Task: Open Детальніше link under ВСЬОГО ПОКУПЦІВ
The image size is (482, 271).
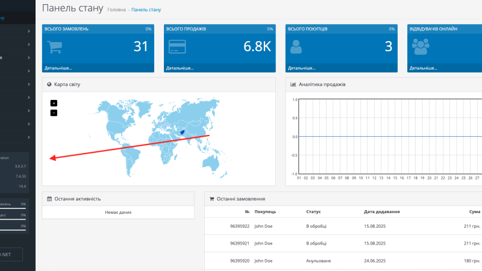Action: tap(302, 68)
